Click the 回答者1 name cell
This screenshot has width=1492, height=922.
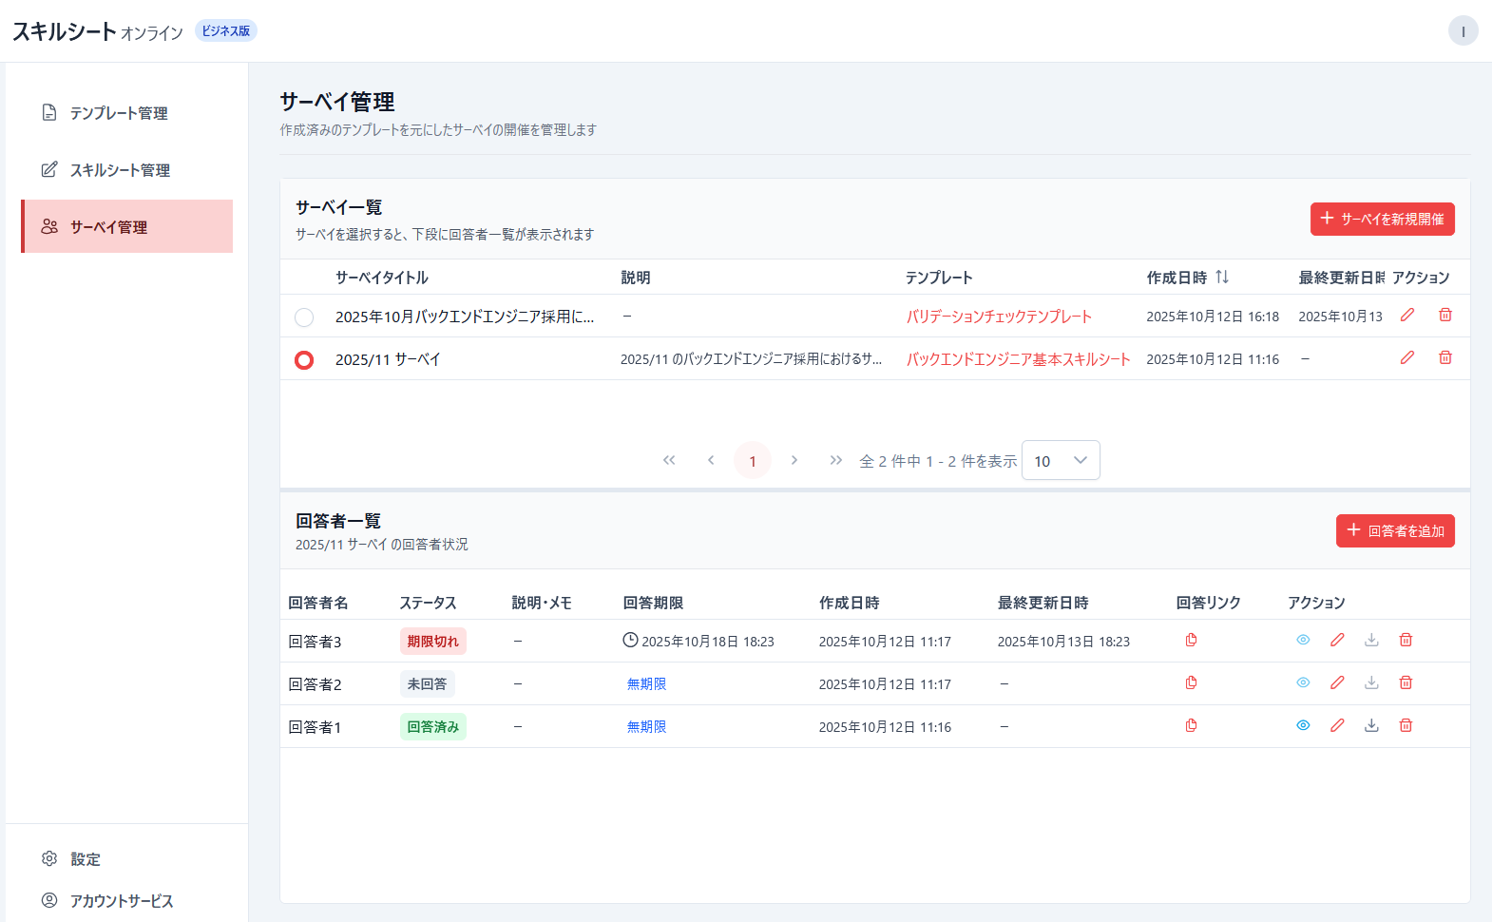315,727
